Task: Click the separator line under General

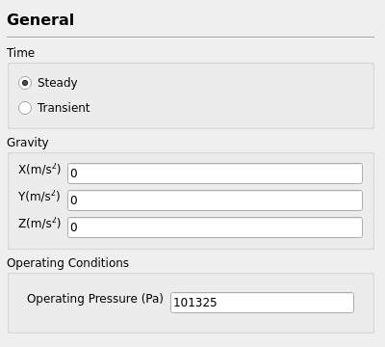Action: tap(191, 38)
